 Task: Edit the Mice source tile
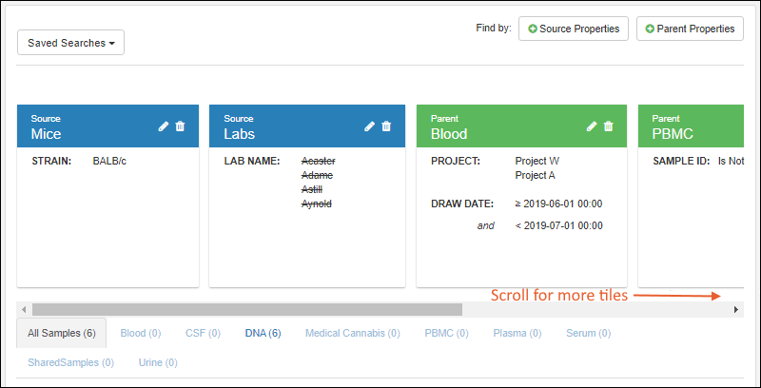164,126
